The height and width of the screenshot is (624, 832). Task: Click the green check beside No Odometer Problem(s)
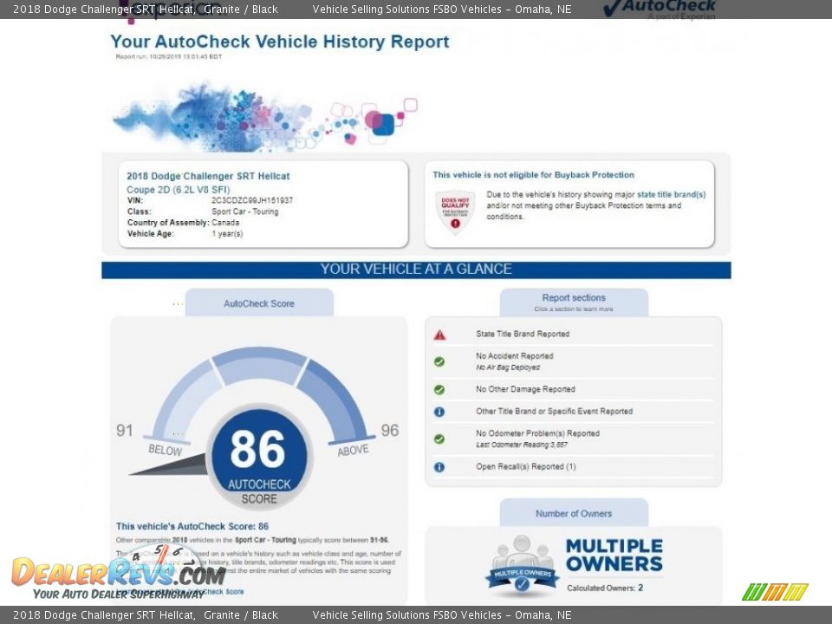pos(439,439)
